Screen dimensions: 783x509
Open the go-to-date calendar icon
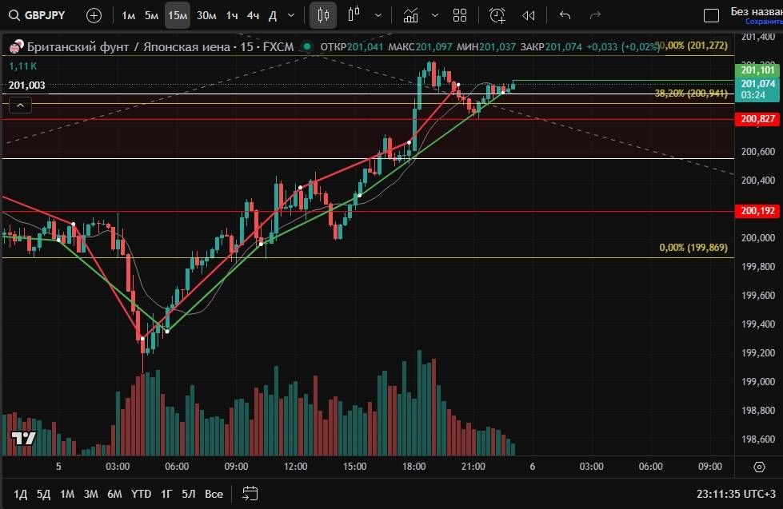pos(250,493)
